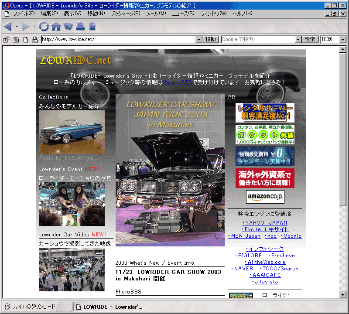Click the print preview icon in address bar
This screenshot has width=349, height=314.
click(35, 40)
